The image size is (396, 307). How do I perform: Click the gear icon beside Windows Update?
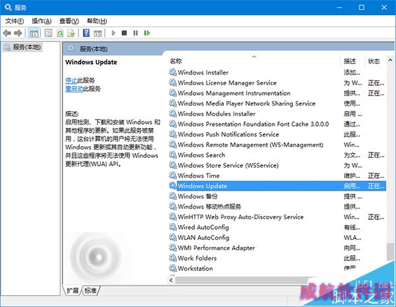pos(173,186)
